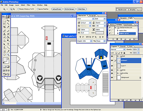Click the foreground color swatch
This screenshot has height=111, width=143.
[x=5, y=60]
